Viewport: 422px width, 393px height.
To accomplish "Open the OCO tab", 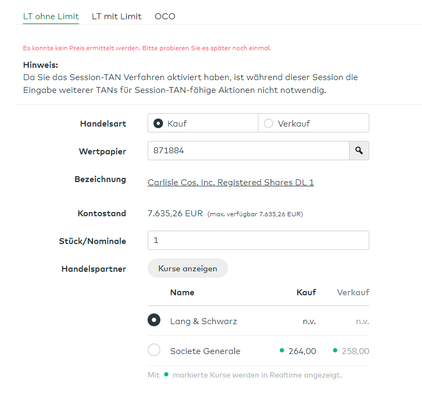I will [x=165, y=17].
